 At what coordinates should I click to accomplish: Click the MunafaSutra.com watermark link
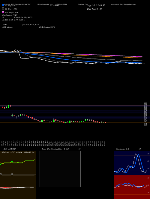[x=130, y=4]
